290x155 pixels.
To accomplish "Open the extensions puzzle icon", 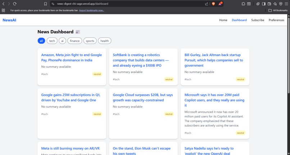I will point(243,4).
